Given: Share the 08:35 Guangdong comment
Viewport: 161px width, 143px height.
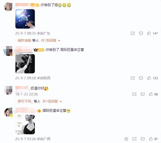Looking at the screenshot, I should [x=133, y=33].
